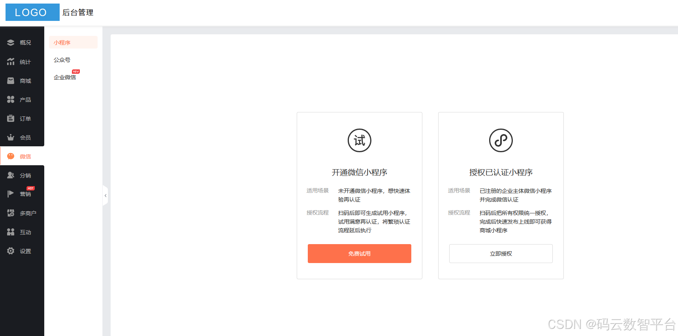
Task: Go to 设置 menu label
Action: (25, 251)
